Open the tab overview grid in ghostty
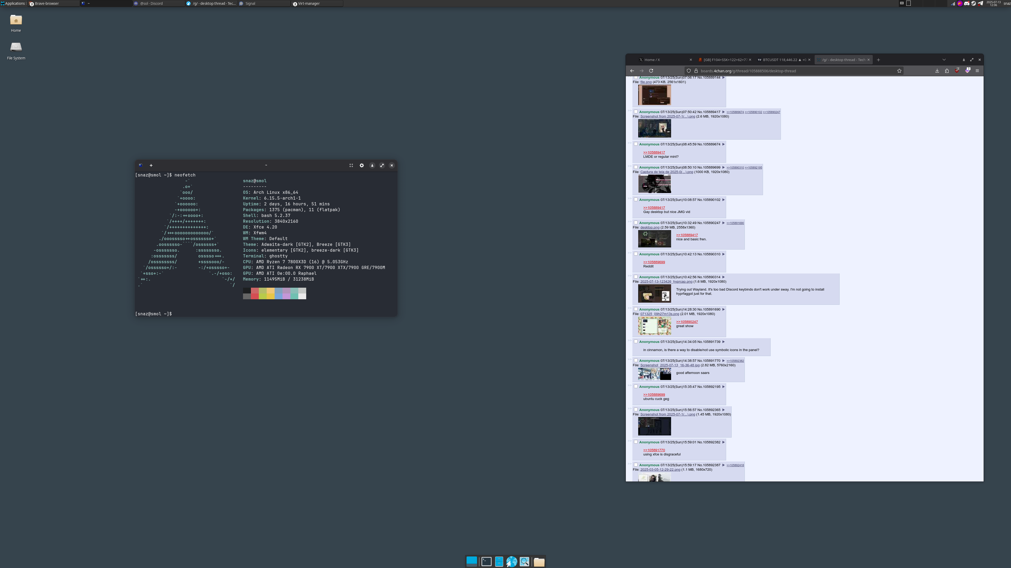 (x=351, y=165)
